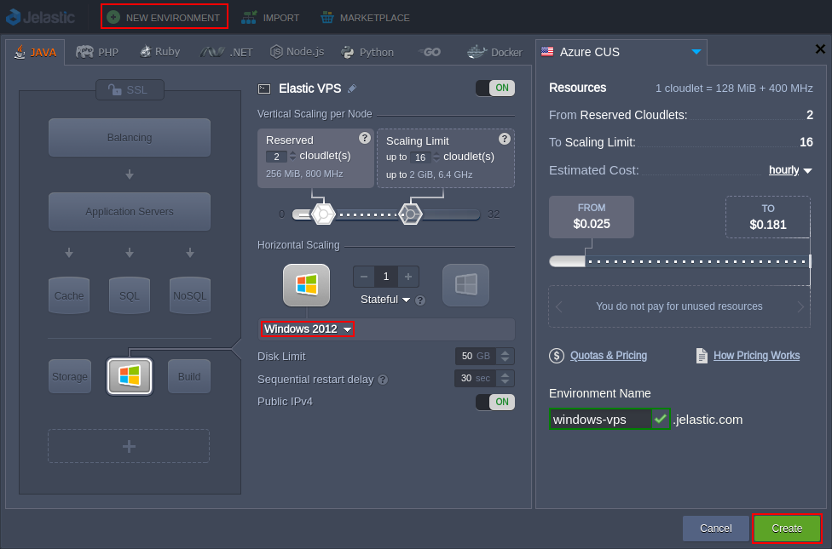Switch to the Ruby tab
This screenshot has width=832, height=549.
click(159, 51)
